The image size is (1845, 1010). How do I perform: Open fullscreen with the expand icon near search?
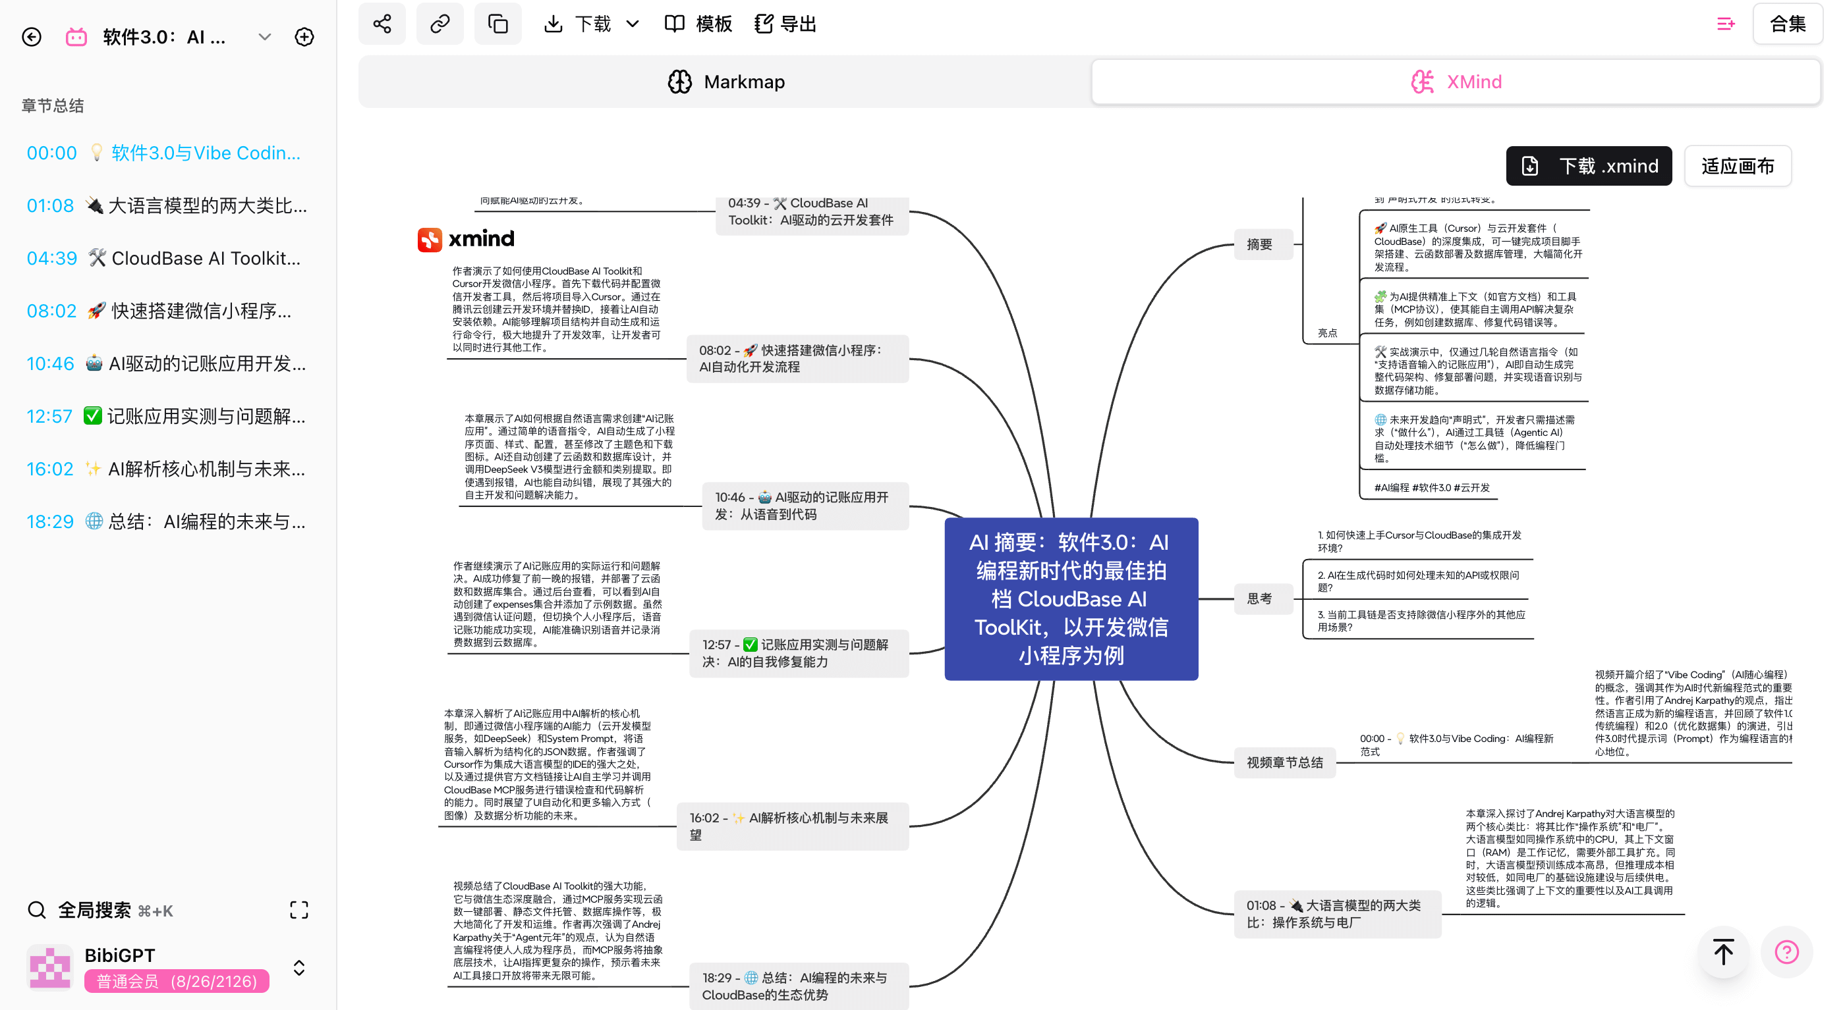click(x=298, y=910)
